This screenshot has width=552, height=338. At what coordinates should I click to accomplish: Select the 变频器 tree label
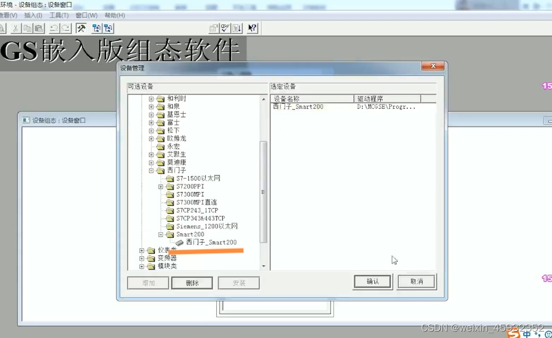coord(167,259)
